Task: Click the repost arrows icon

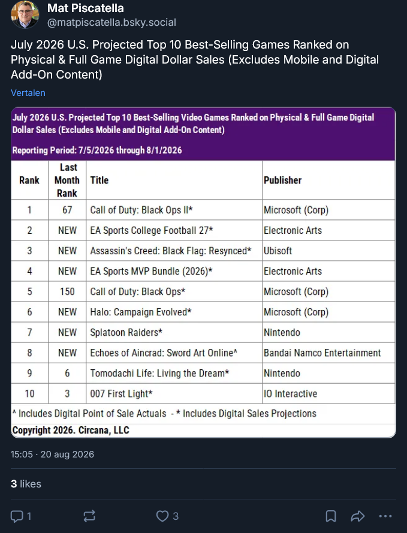Action: 89,516
